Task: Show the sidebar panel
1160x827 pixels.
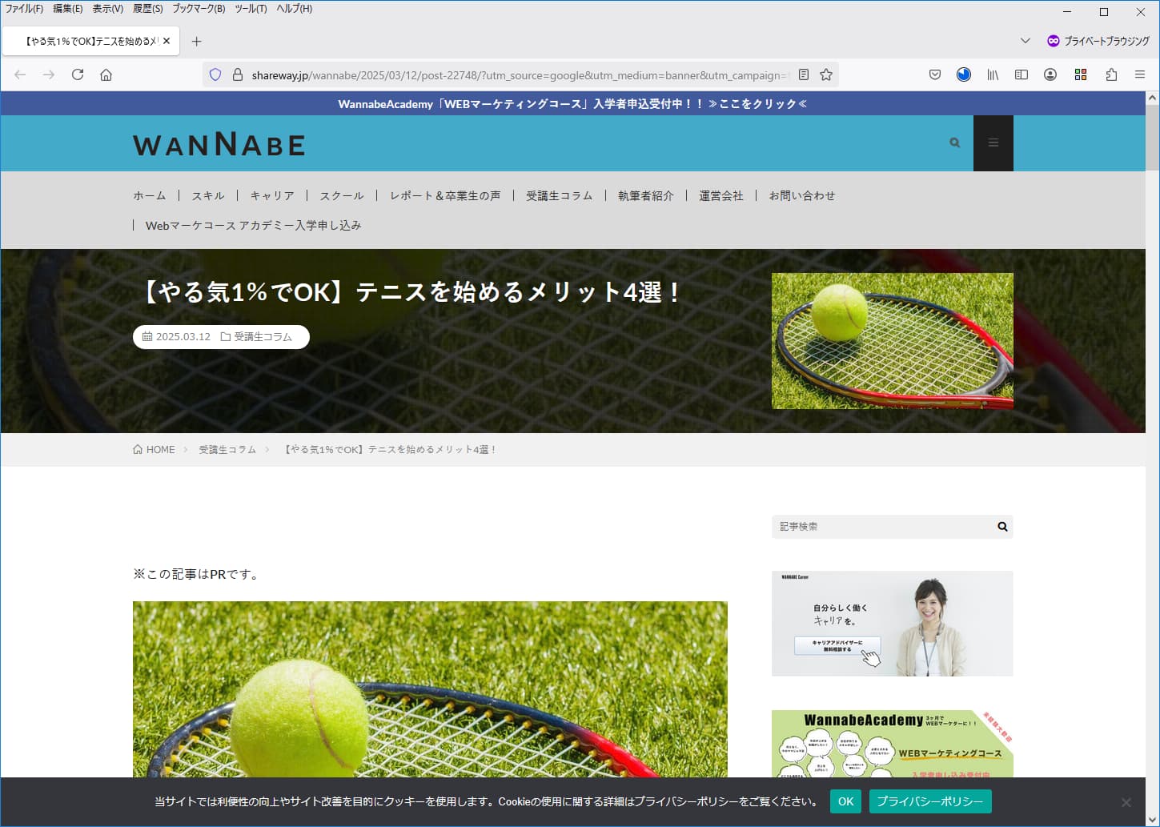Action: pyautogui.click(x=1022, y=74)
